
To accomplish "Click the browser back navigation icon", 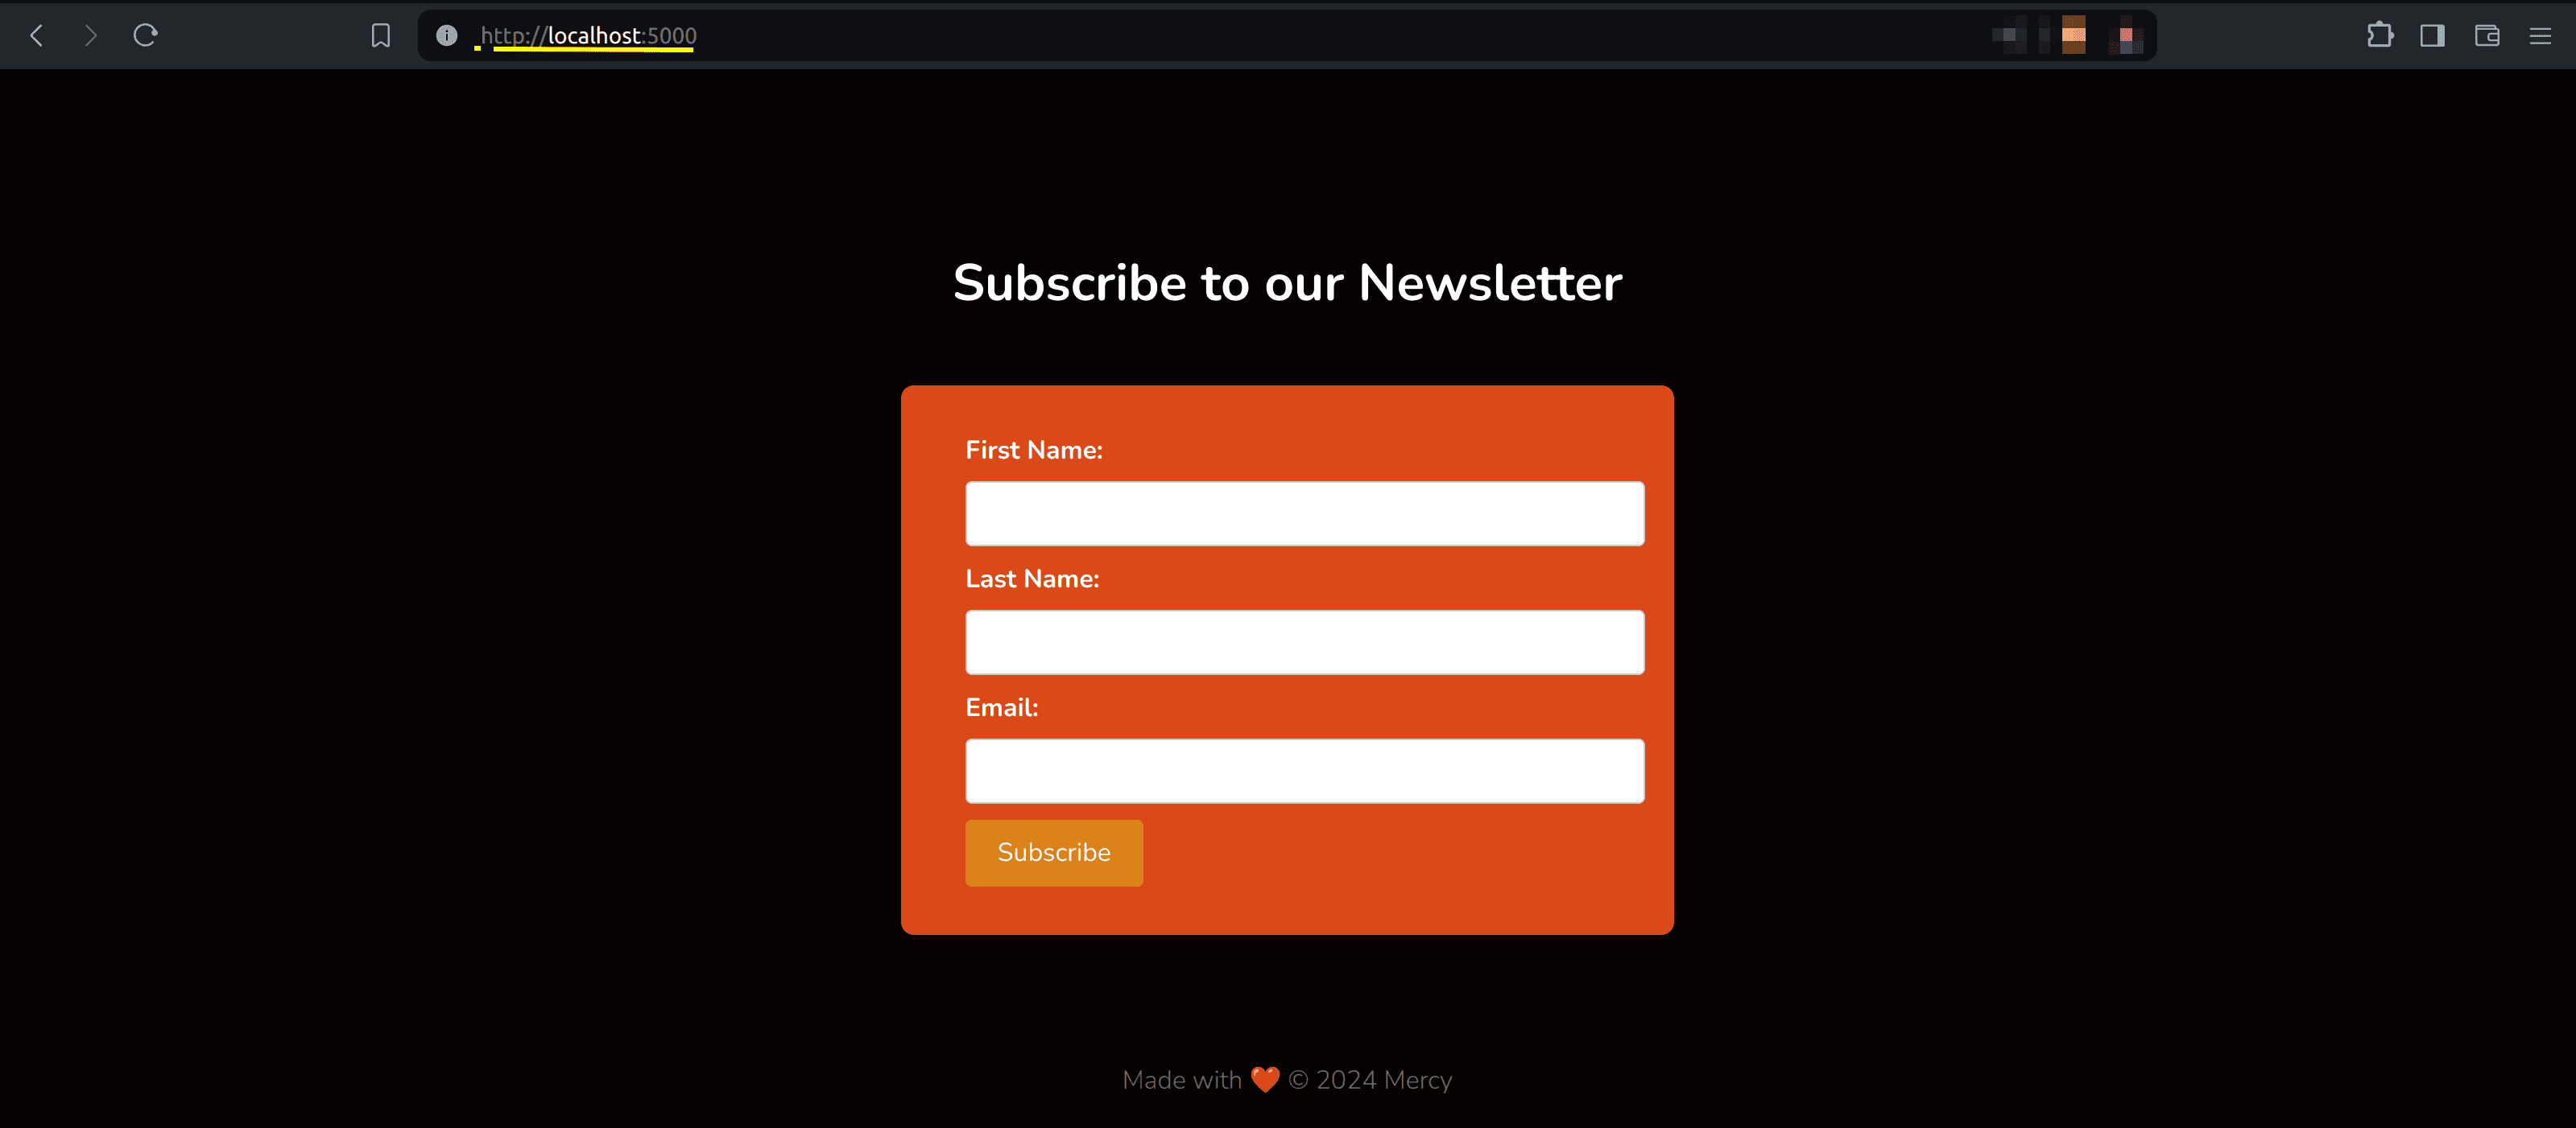I will point(36,36).
